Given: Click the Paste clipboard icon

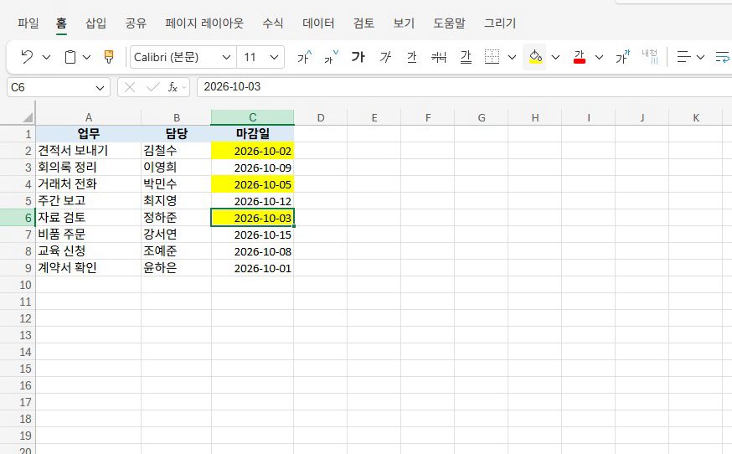Looking at the screenshot, I should click(70, 57).
